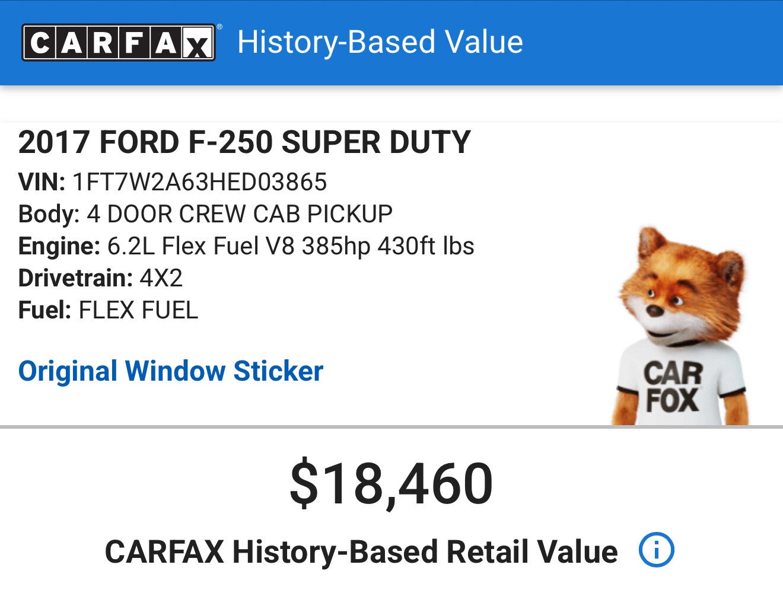Click the CARFAX logo in the header

(x=118, y=43)
